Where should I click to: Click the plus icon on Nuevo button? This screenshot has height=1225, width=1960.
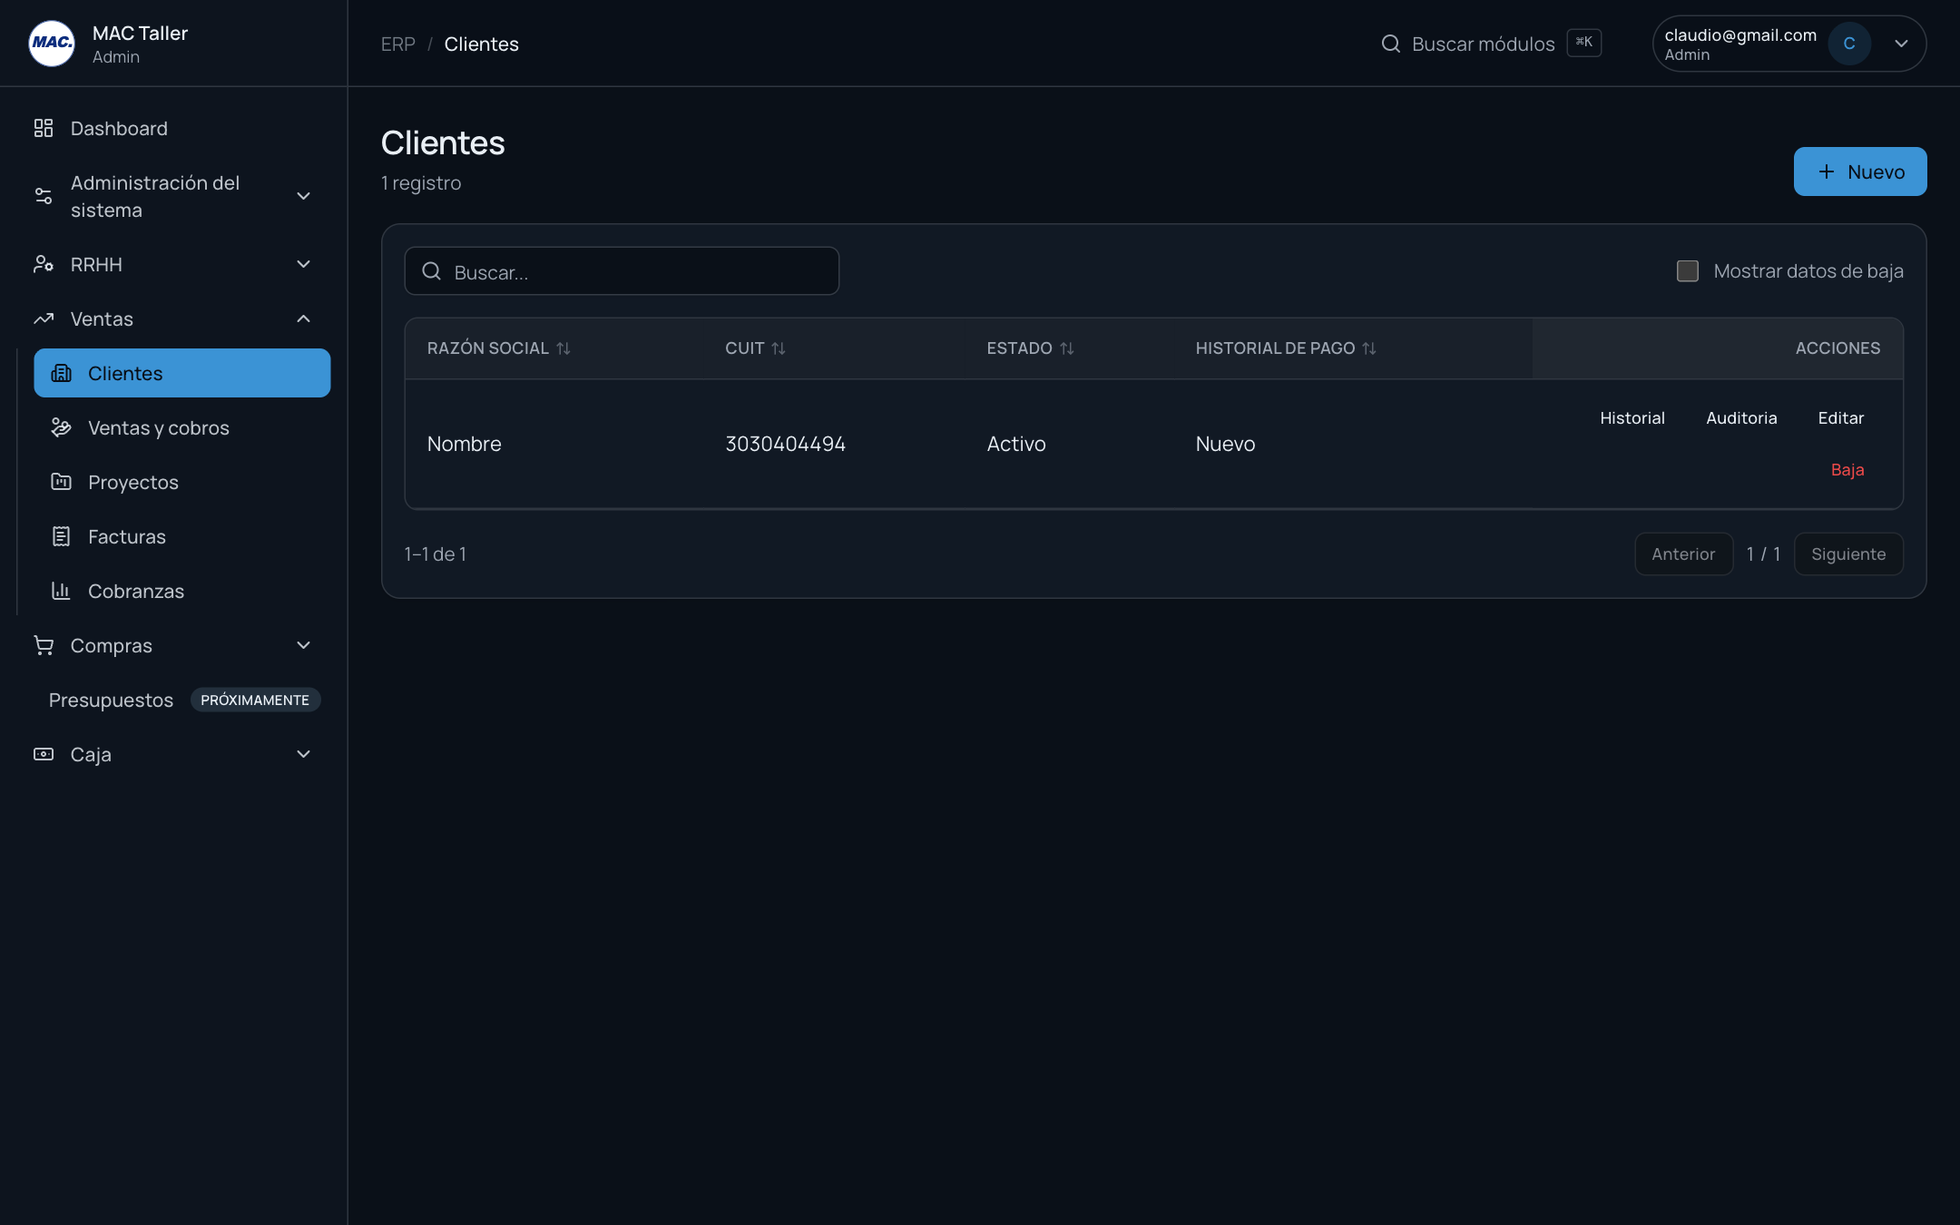(1826, 171)
